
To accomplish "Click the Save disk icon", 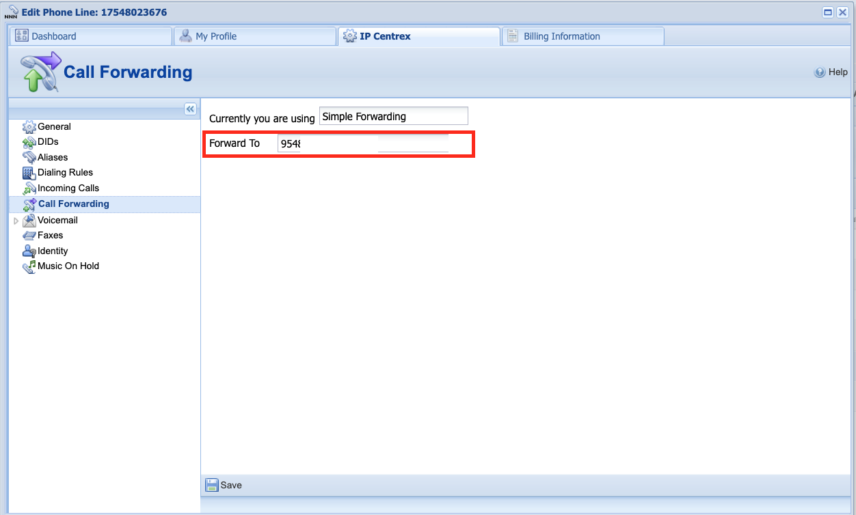I will click(x=211, y=485).
